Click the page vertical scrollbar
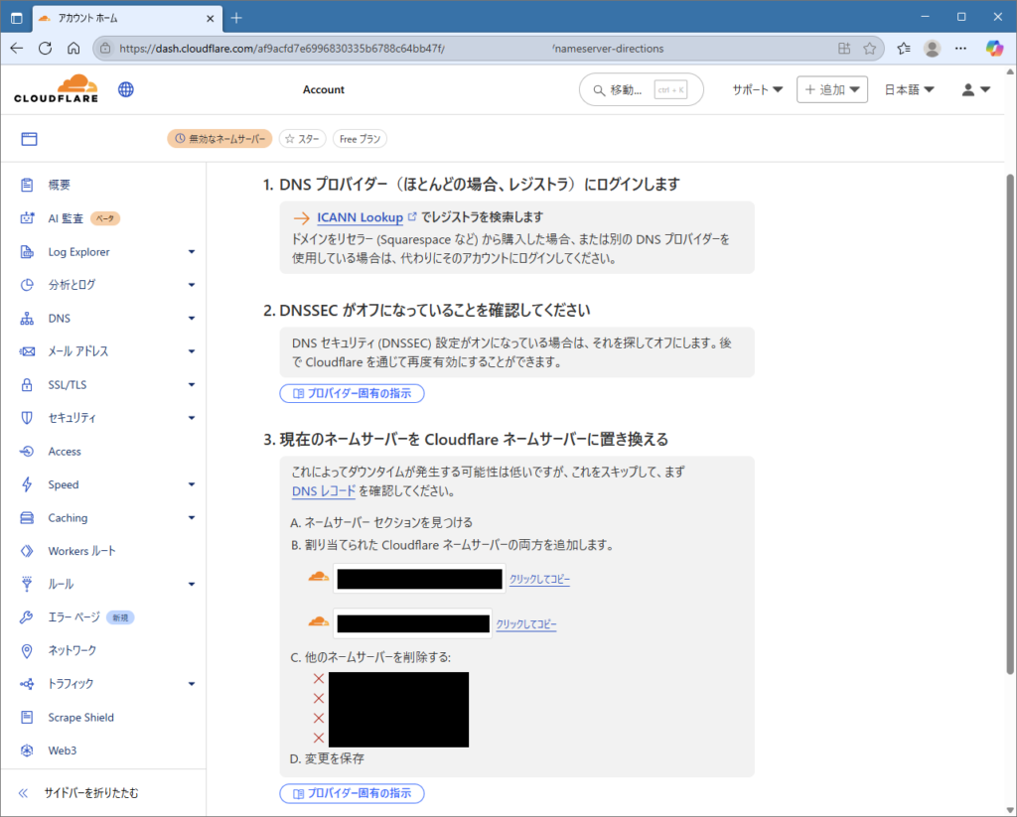The width and height of the screenshot is (1017, 817). [1010, 424]
